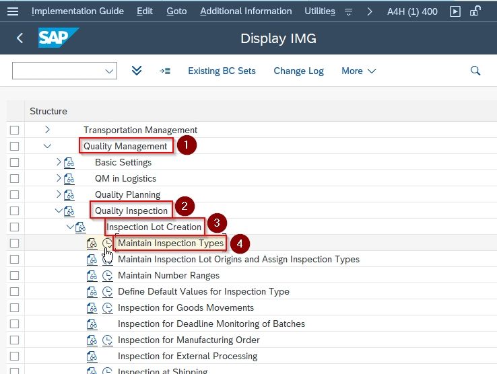Image resolution: width=497 pixels, height=374 pixels.
Task: Click the new session play icon
Action: coord(455,11)
